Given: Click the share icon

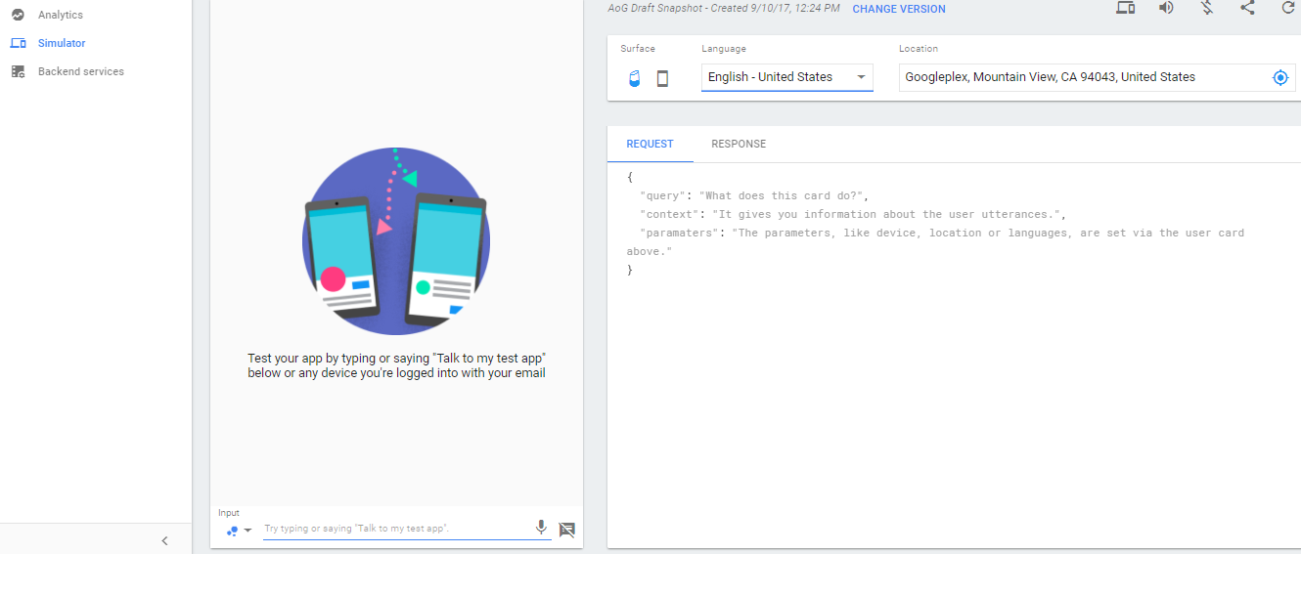Looking at the screenshot, I should coord(1247,8).
